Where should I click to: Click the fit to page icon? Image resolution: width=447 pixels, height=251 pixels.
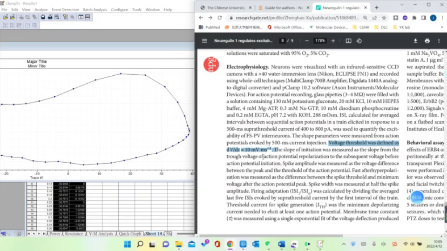(348, 41)
